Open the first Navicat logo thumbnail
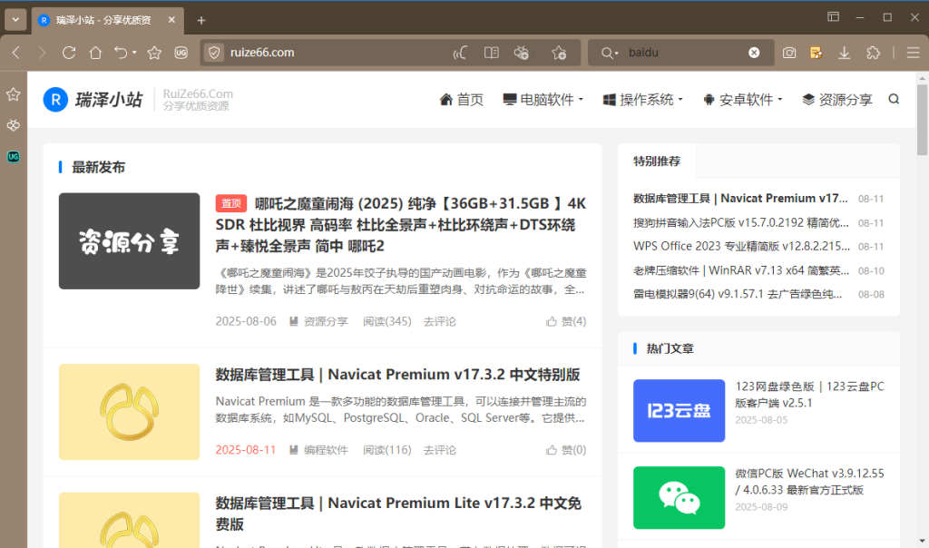The height and width of the screenshot is (548, 929). click(x=129, y=412)
